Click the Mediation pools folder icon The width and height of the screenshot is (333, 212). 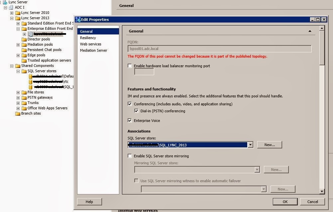tap(24, 45)
